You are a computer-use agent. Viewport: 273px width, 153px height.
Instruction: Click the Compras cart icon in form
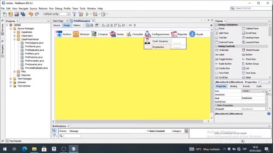[94, 34]
